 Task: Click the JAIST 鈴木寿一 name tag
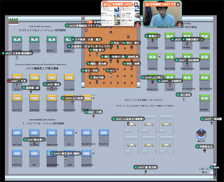pyautogui.click(x=36, y=139)
